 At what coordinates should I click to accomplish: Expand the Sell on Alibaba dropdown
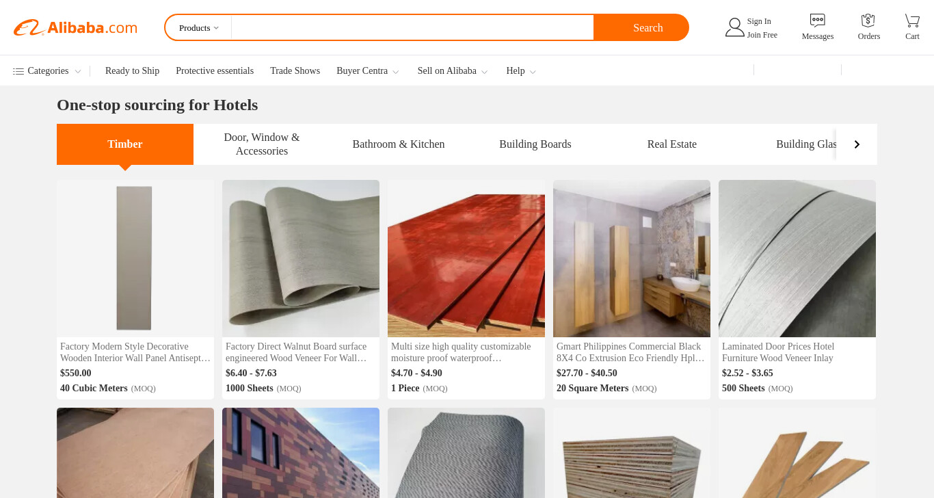453,71
